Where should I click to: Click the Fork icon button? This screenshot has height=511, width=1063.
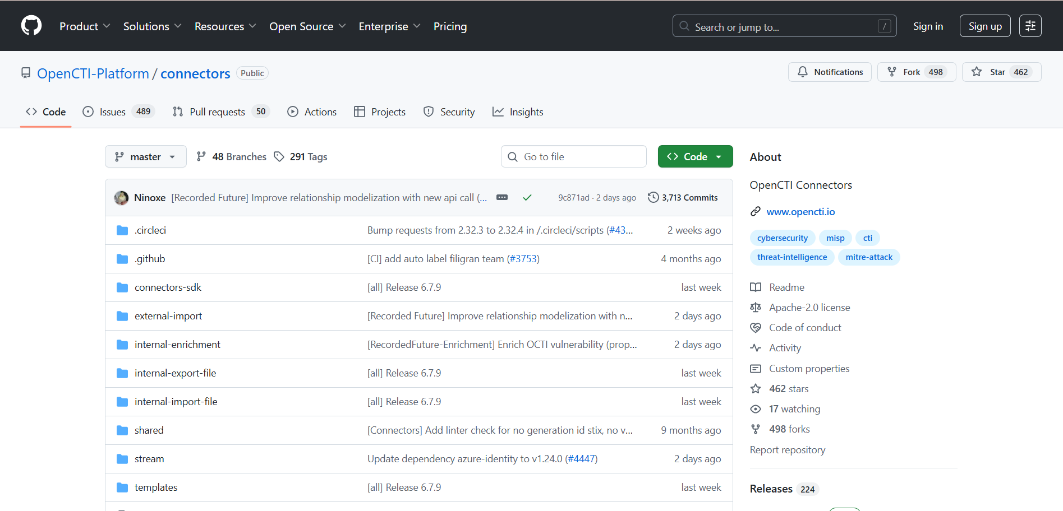click(x=892, y=72)
